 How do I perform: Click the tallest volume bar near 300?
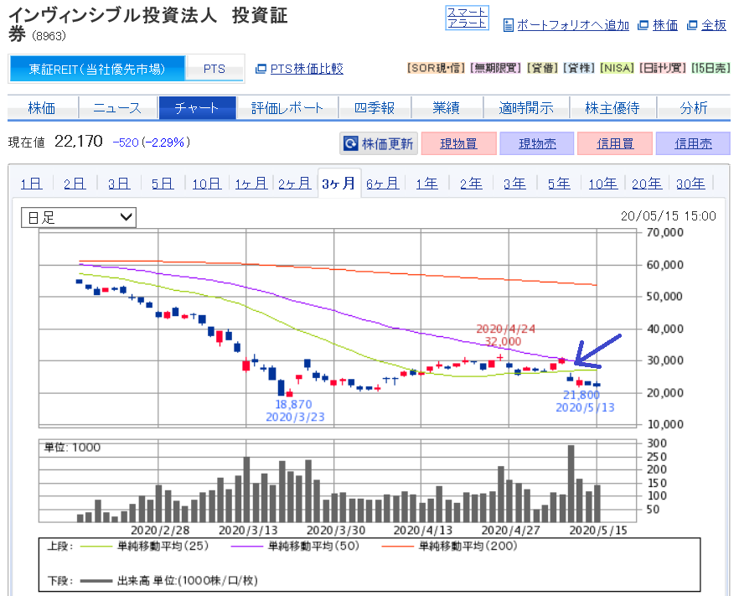pyautogui.click(x=571, y=484)
